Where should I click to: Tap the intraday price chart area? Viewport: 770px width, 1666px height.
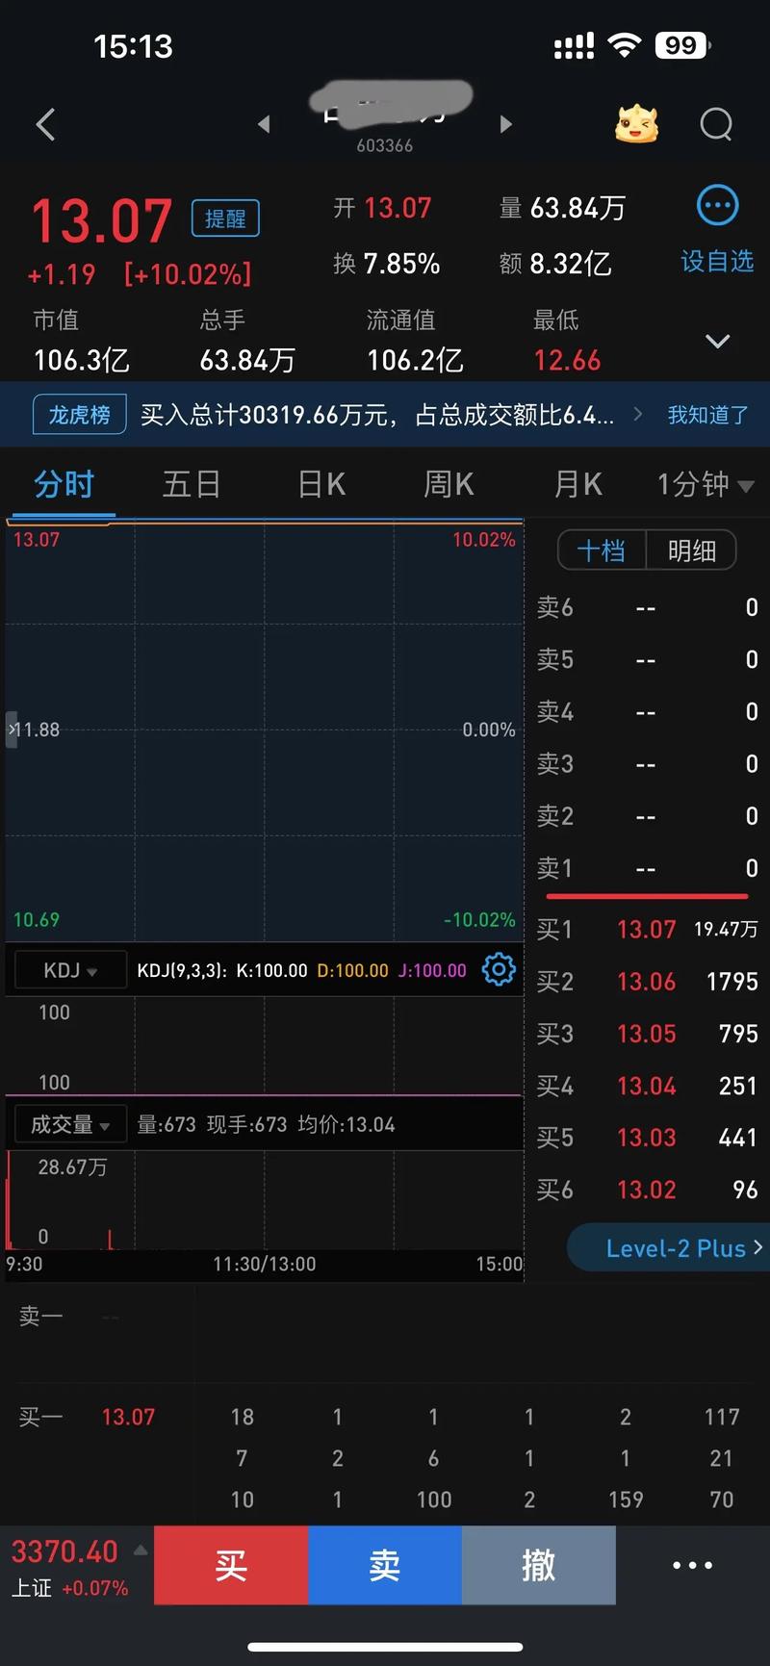[265, 730]
